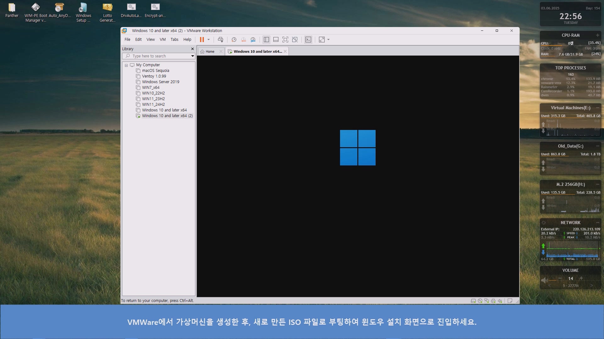Switch to the Home tab
Viewport: 604px width, 339px height.
[208, 51]
